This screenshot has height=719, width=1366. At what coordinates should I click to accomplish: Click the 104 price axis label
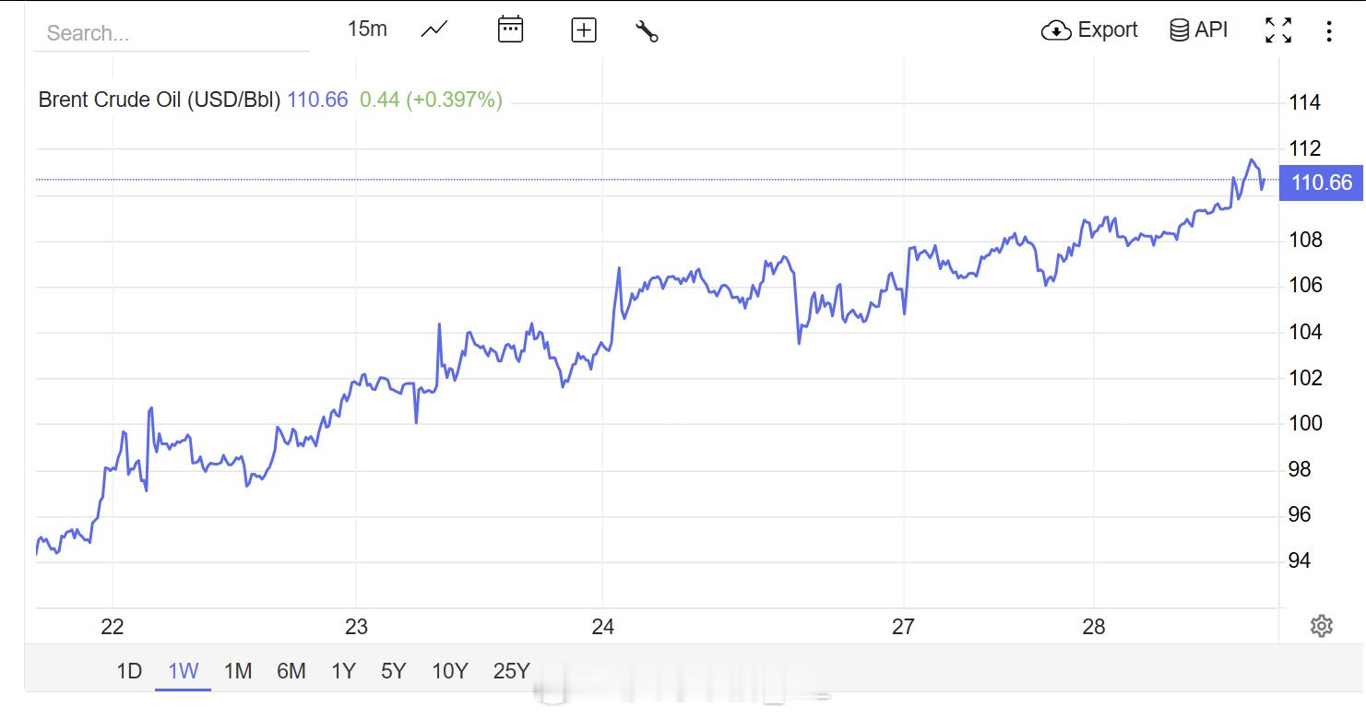1305,332
